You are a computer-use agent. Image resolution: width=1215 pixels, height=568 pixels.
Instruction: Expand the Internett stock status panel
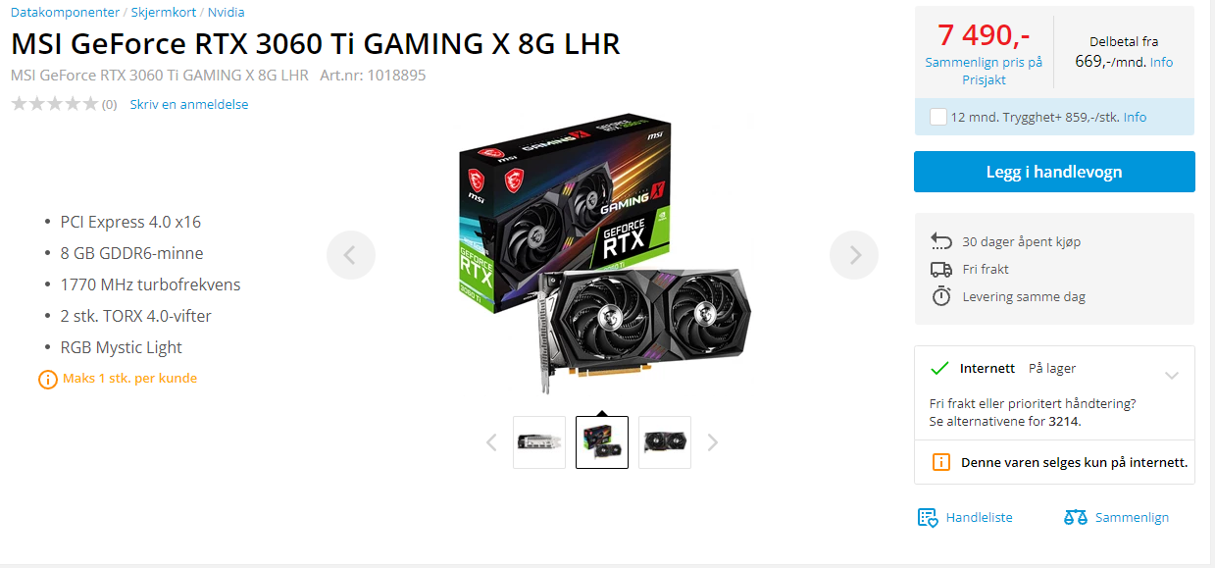coord(1172,375)
